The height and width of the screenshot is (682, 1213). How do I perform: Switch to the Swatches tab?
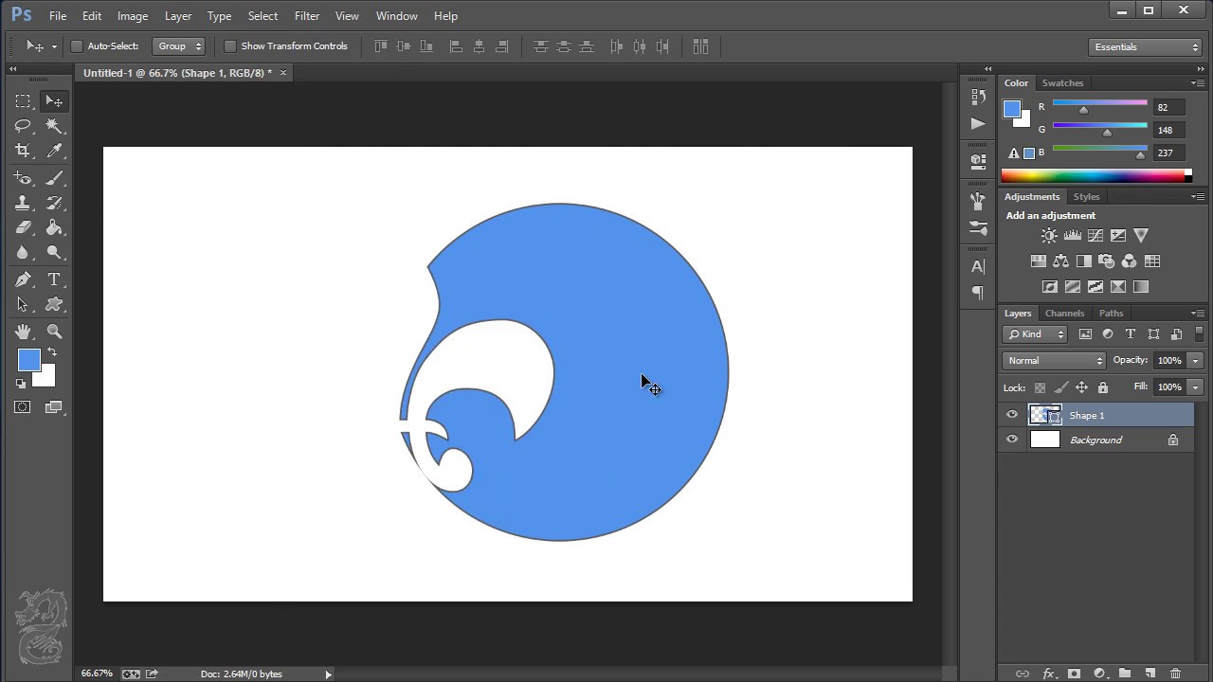pyautogui.click(x=1062, y=83)
